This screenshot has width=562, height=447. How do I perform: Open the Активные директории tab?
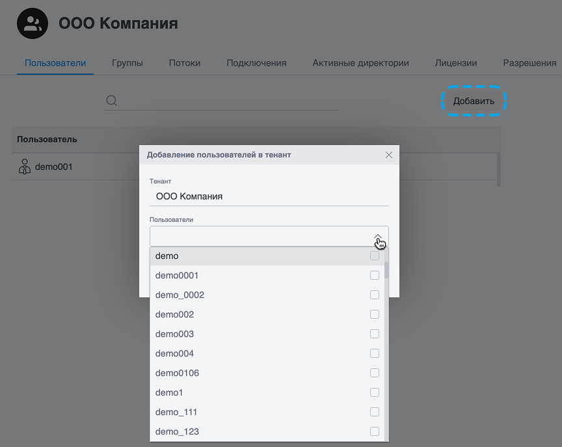pyautogui.click(x=360, y=63)
